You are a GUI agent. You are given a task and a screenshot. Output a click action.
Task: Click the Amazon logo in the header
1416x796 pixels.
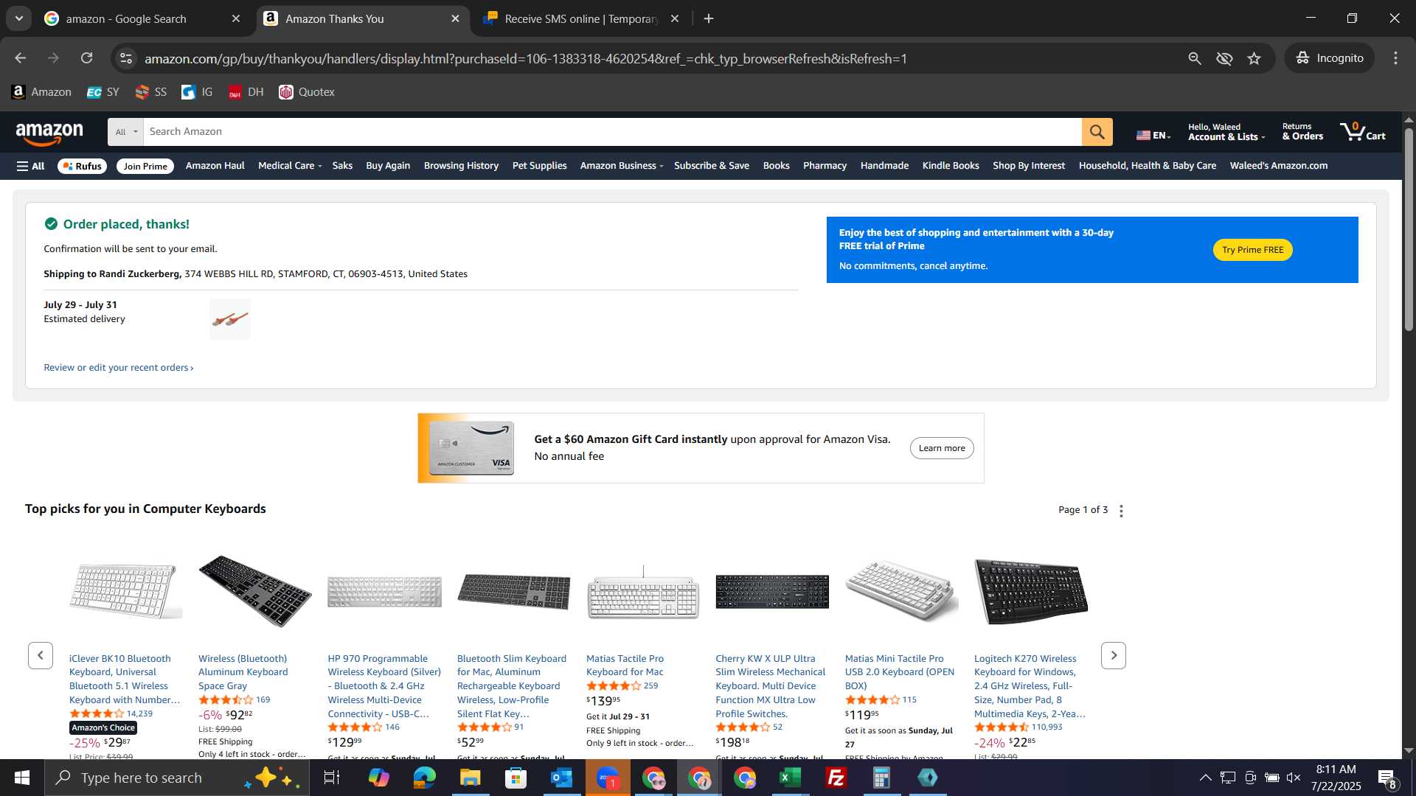(49, 134)
